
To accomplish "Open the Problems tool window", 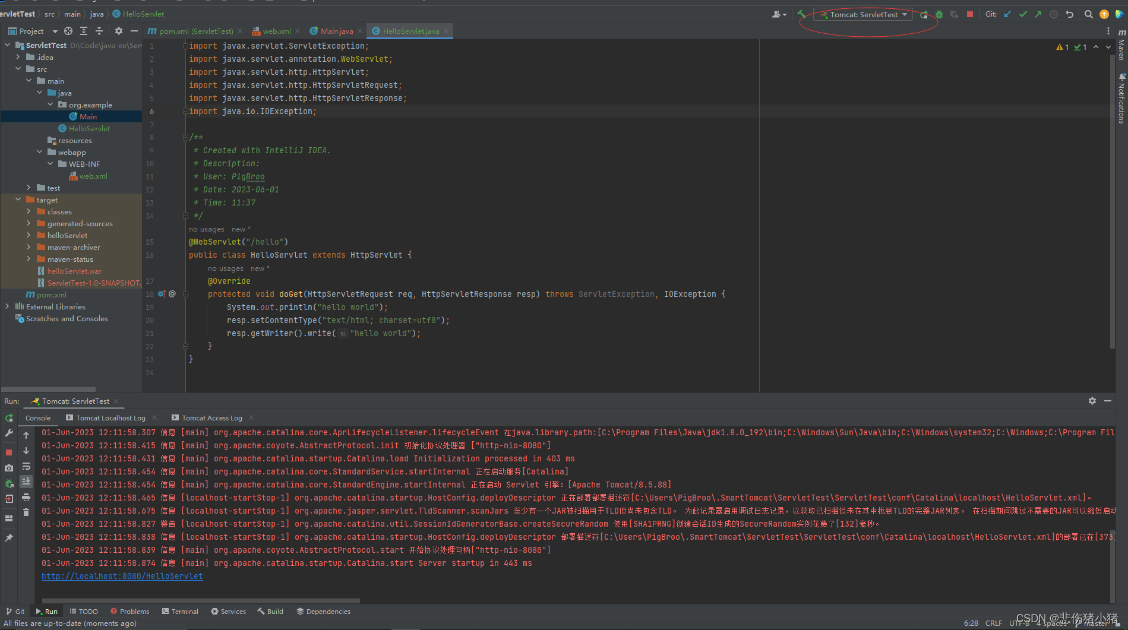I will [129, 612].
